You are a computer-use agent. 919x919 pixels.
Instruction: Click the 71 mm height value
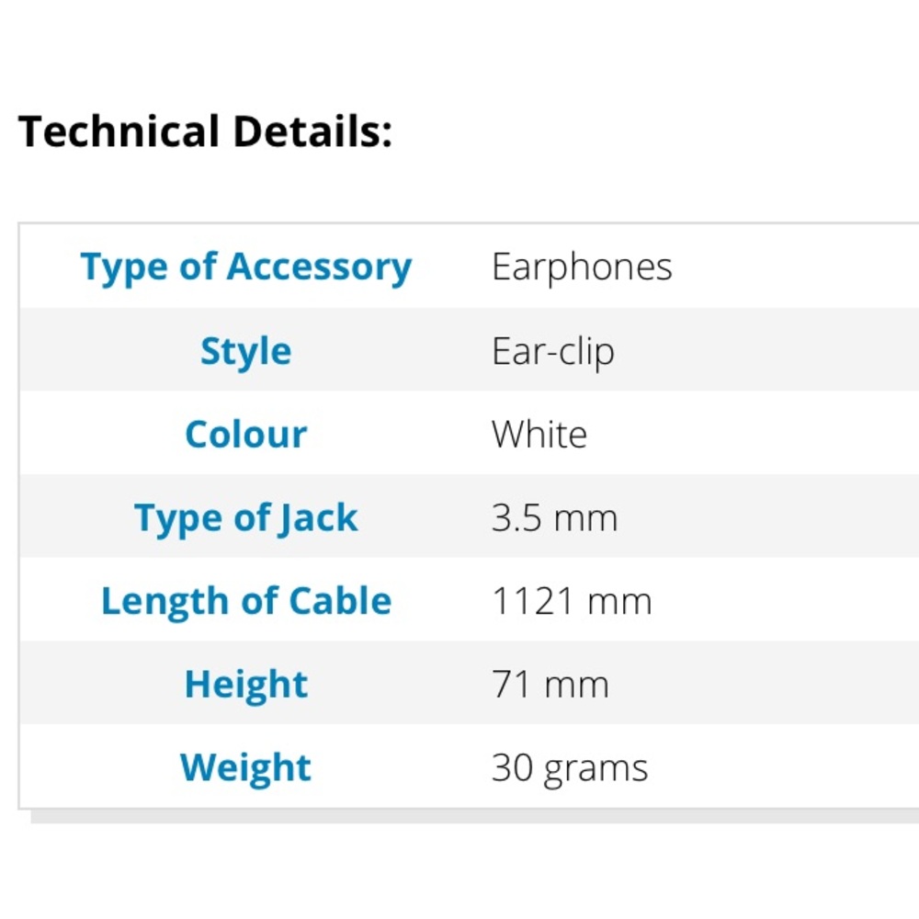point(550,686)
